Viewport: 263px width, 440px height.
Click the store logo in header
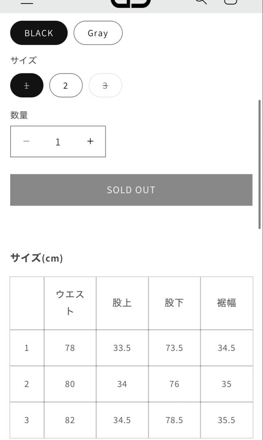(131, 2)
